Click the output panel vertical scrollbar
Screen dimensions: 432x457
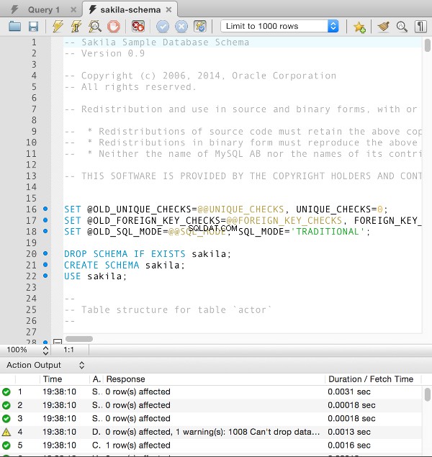pos(428,394)
